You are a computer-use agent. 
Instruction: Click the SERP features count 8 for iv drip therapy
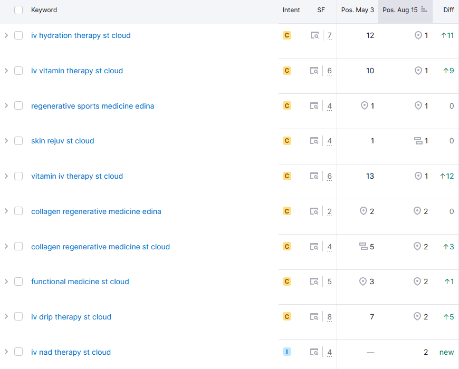tap(330, 317)
